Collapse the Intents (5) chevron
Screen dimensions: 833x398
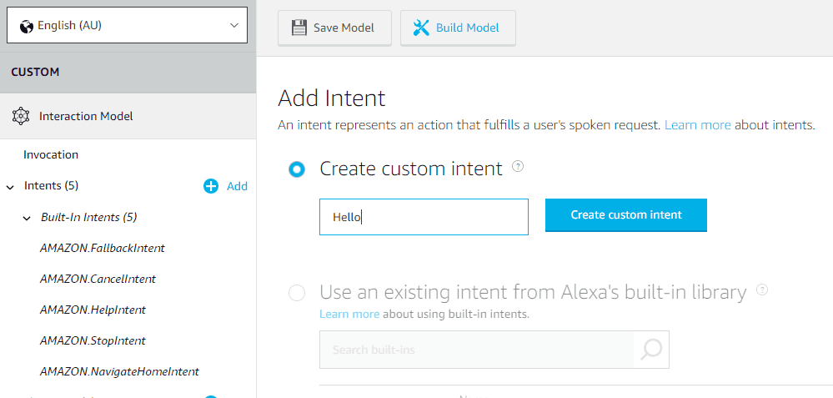click(x=10, y=187)
